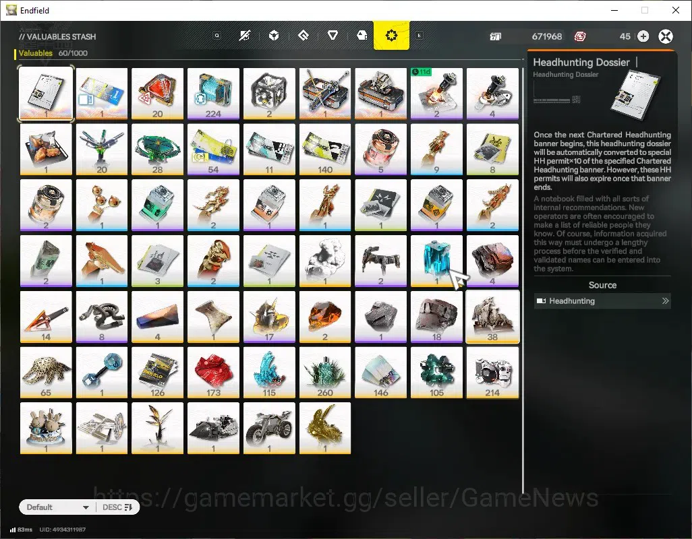Click the chevron on Headhunting source row
The image size is (692, 539).
pyautogui.click(x=665, y=301)
